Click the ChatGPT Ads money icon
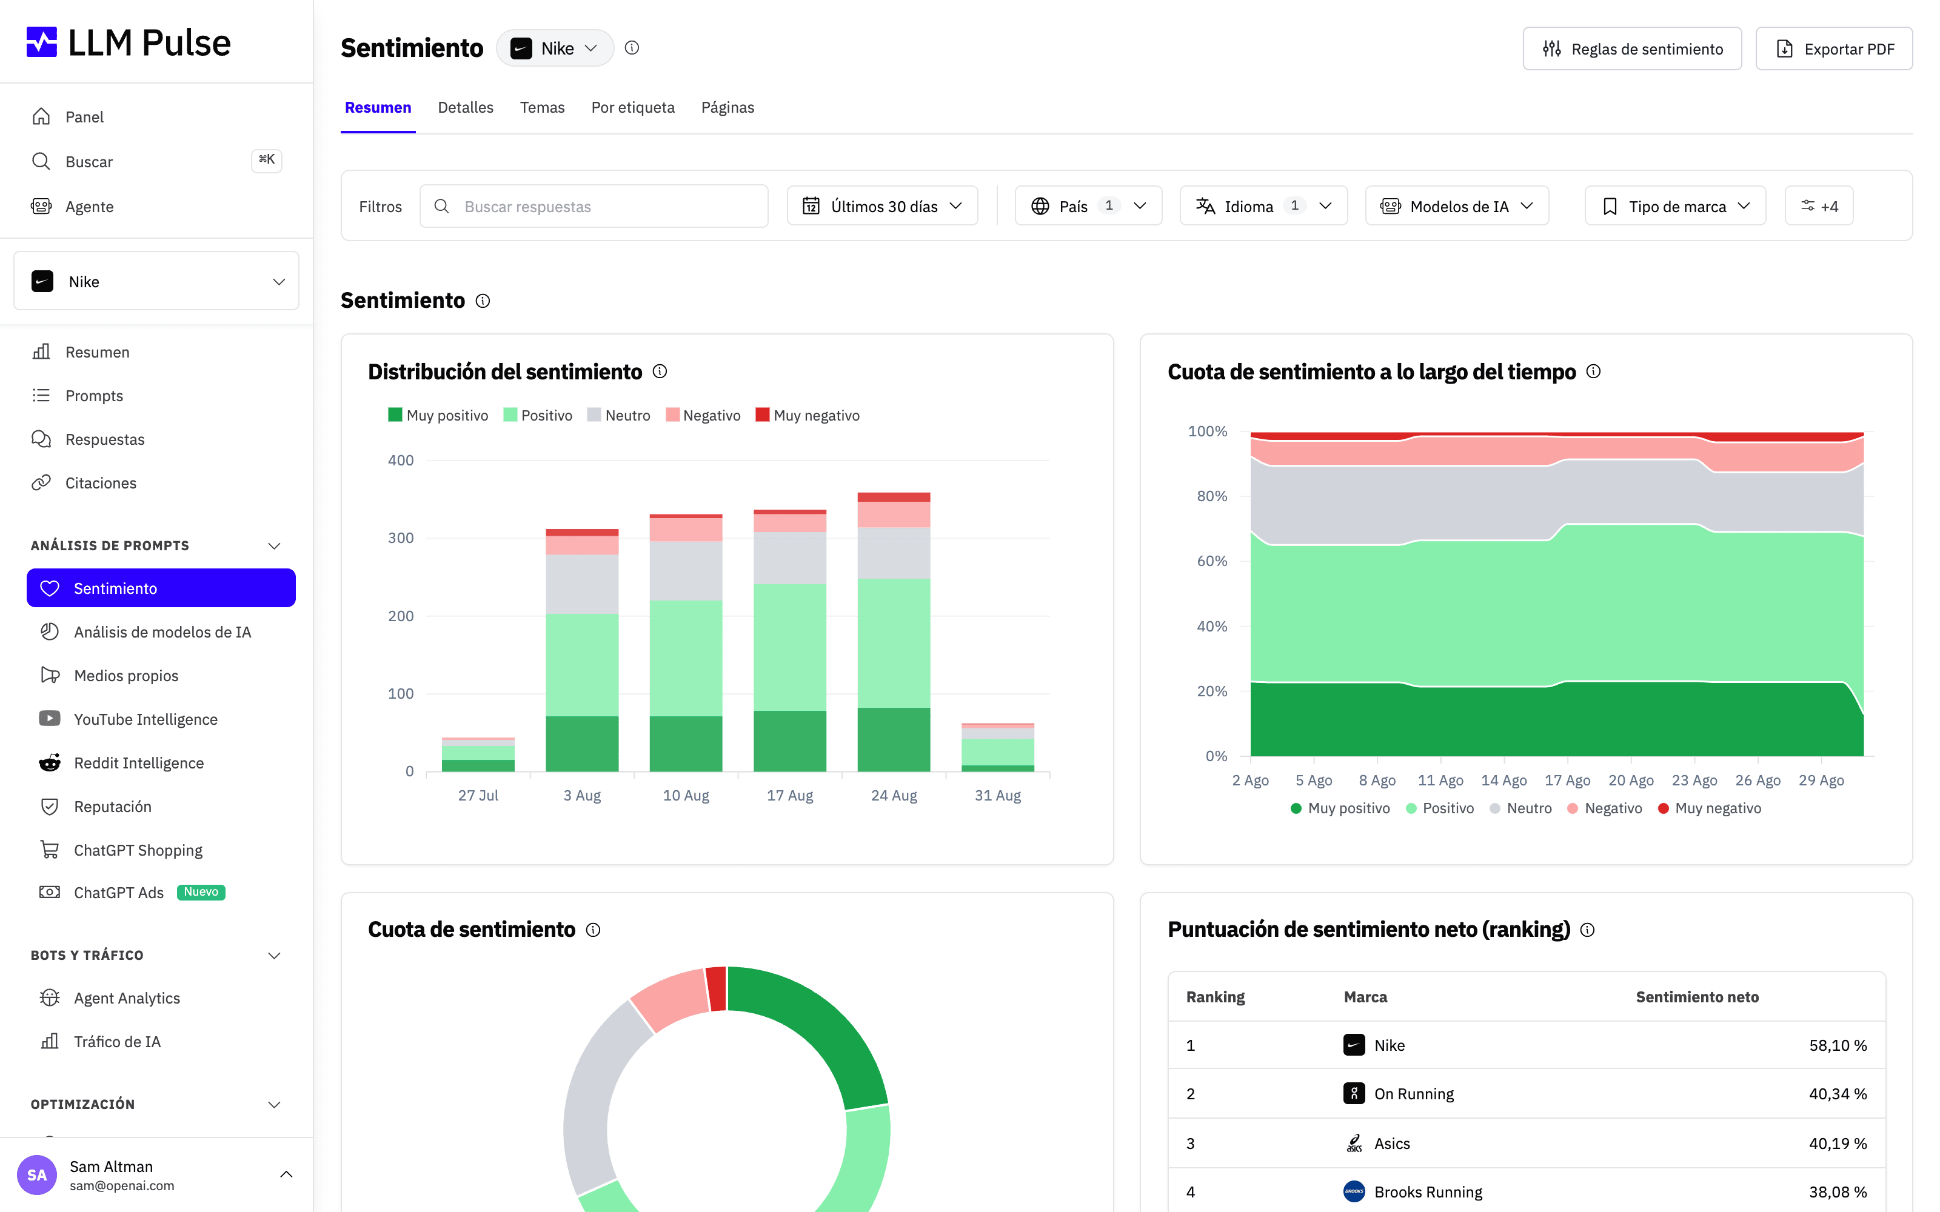The width and height of the screenshot is (1940, 1212). tap(50, 892)
